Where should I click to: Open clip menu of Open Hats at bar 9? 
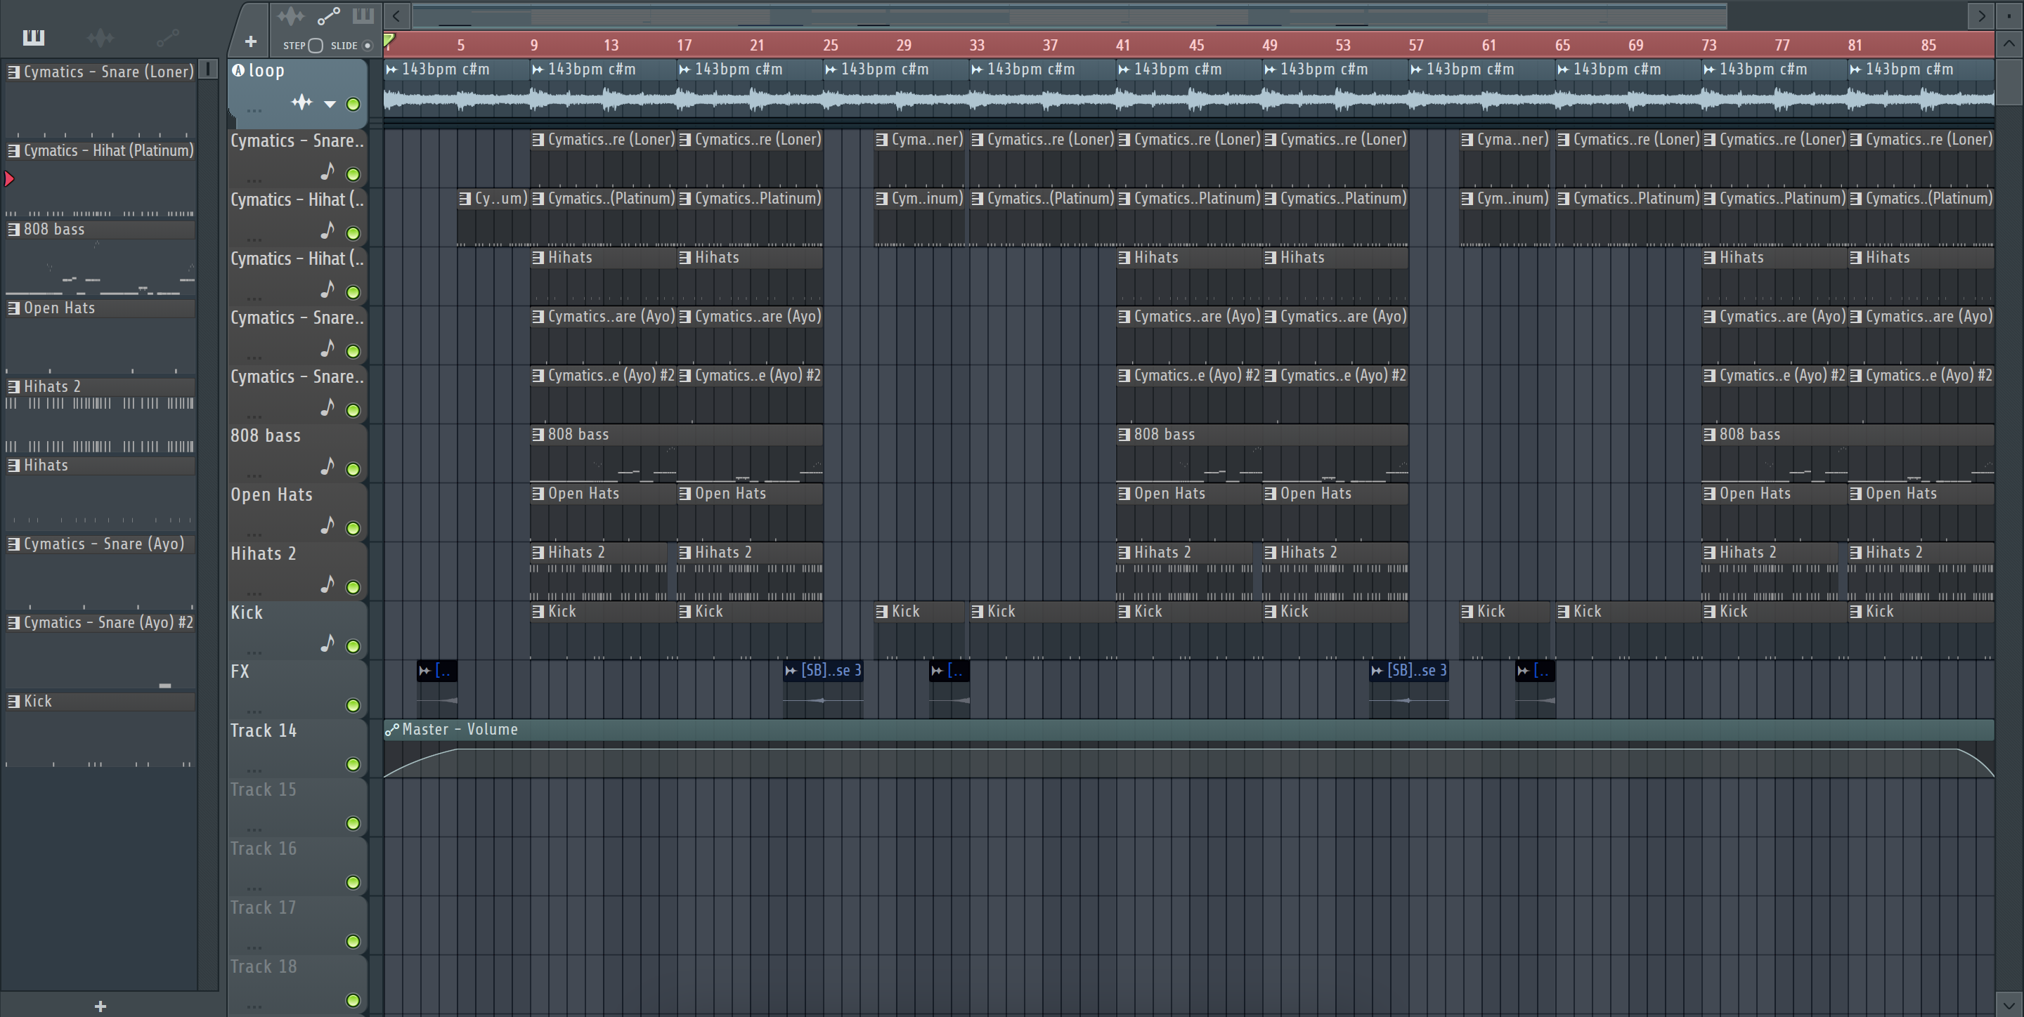tap(538, 493)
